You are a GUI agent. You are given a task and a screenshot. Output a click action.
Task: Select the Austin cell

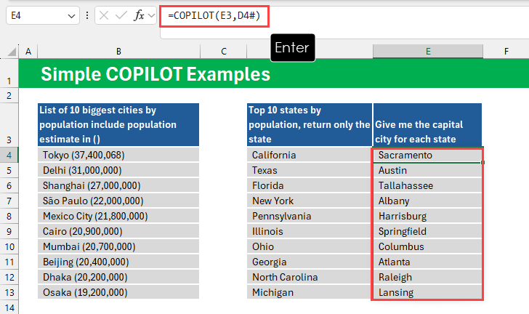click(427, 170)
